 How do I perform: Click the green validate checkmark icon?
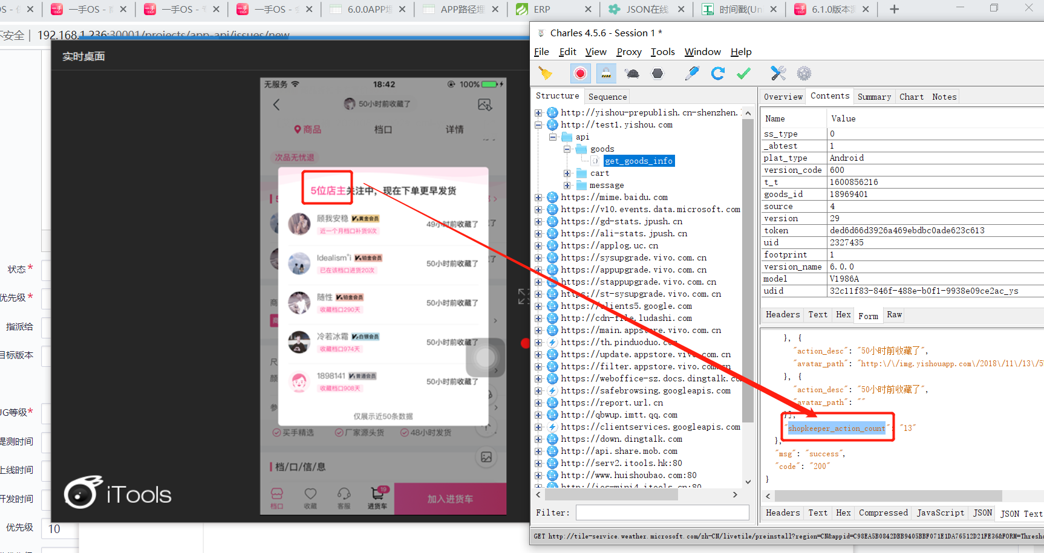(x=744, y=74)
